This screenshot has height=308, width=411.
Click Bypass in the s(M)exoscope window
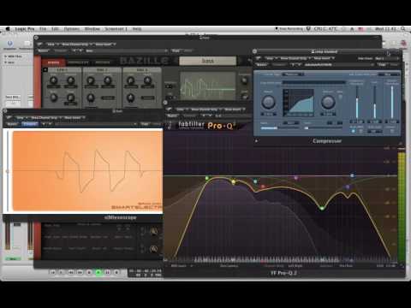point(12,124)
